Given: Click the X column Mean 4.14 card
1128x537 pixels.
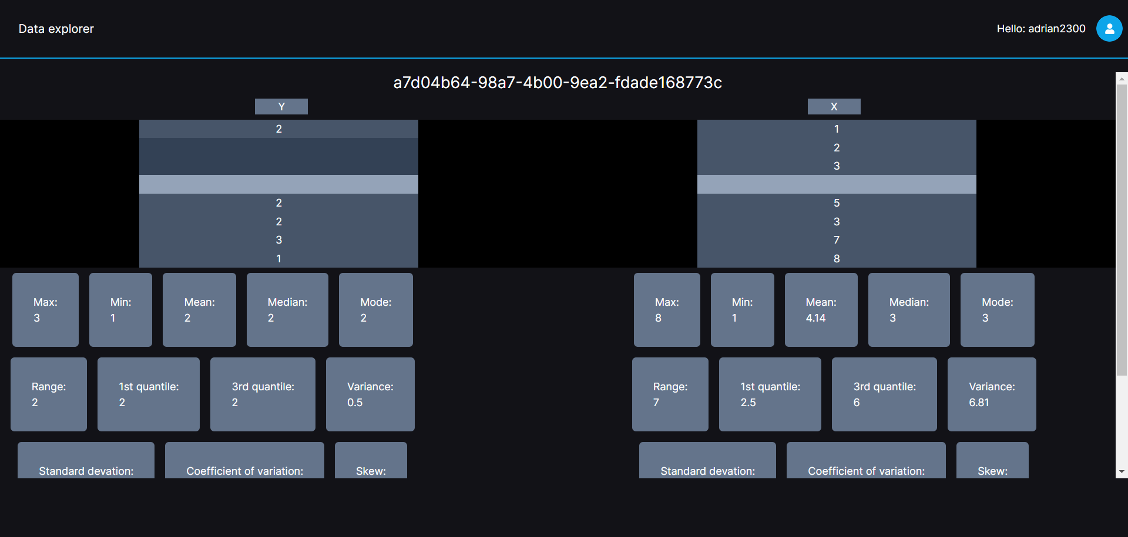Looking at the screenshot, I should (821, 310).
